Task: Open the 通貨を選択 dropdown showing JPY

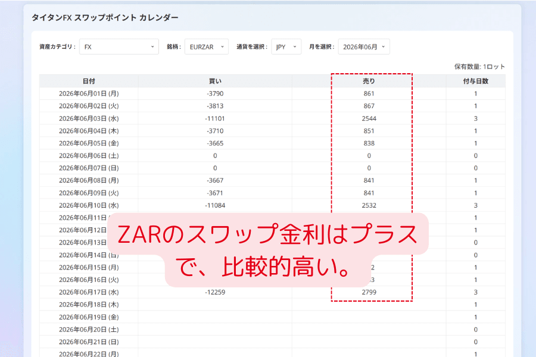Action: (286, 47)
